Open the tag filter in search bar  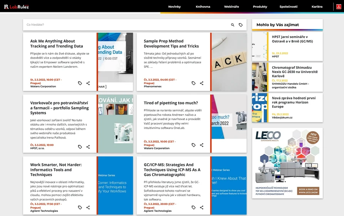241,25
